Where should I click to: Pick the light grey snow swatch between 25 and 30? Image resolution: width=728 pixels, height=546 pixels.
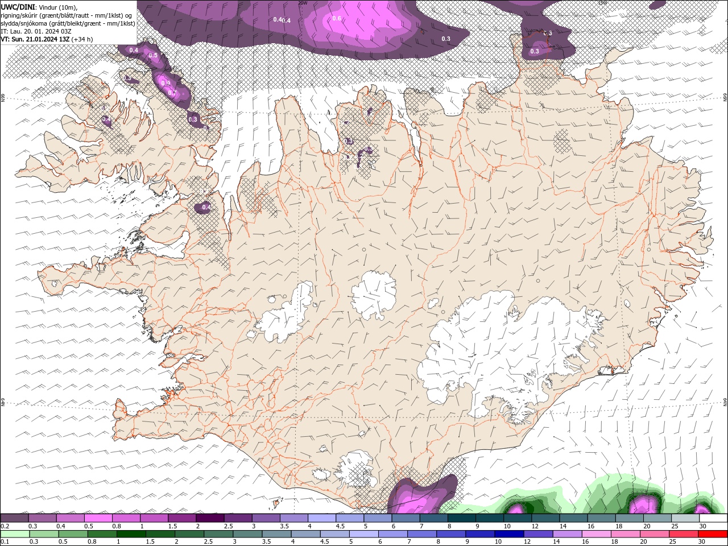click(x=685, y=518)
